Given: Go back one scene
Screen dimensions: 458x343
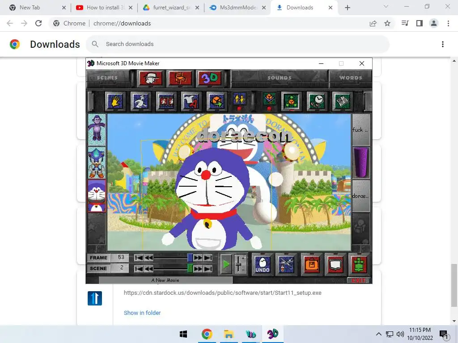Looking at the screenshot, I should (148, 268).
